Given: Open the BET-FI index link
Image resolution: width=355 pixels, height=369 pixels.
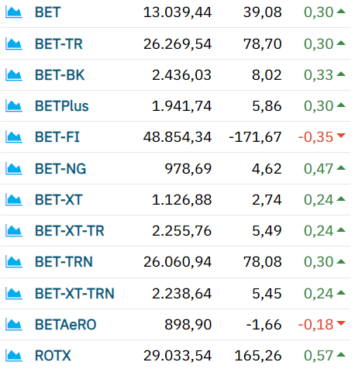Looking at the screenshot, I should click(x=57, y=137).
